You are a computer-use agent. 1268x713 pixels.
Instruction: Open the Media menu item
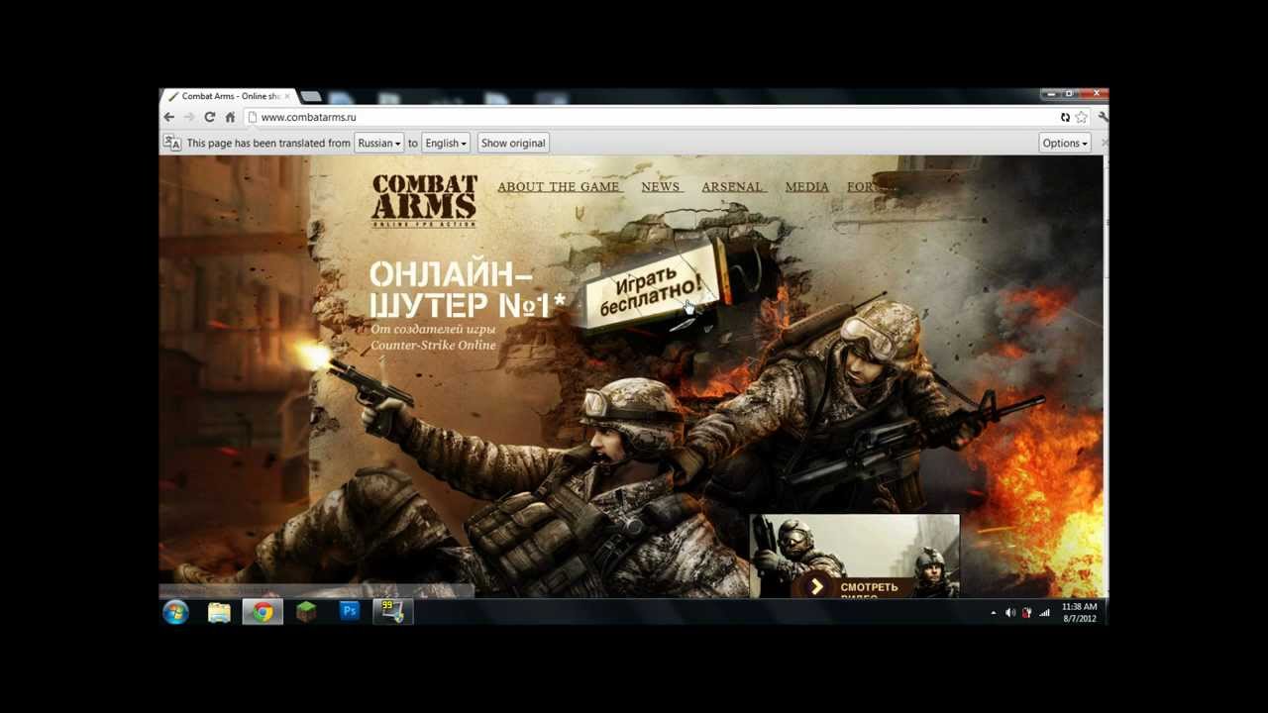806,186
